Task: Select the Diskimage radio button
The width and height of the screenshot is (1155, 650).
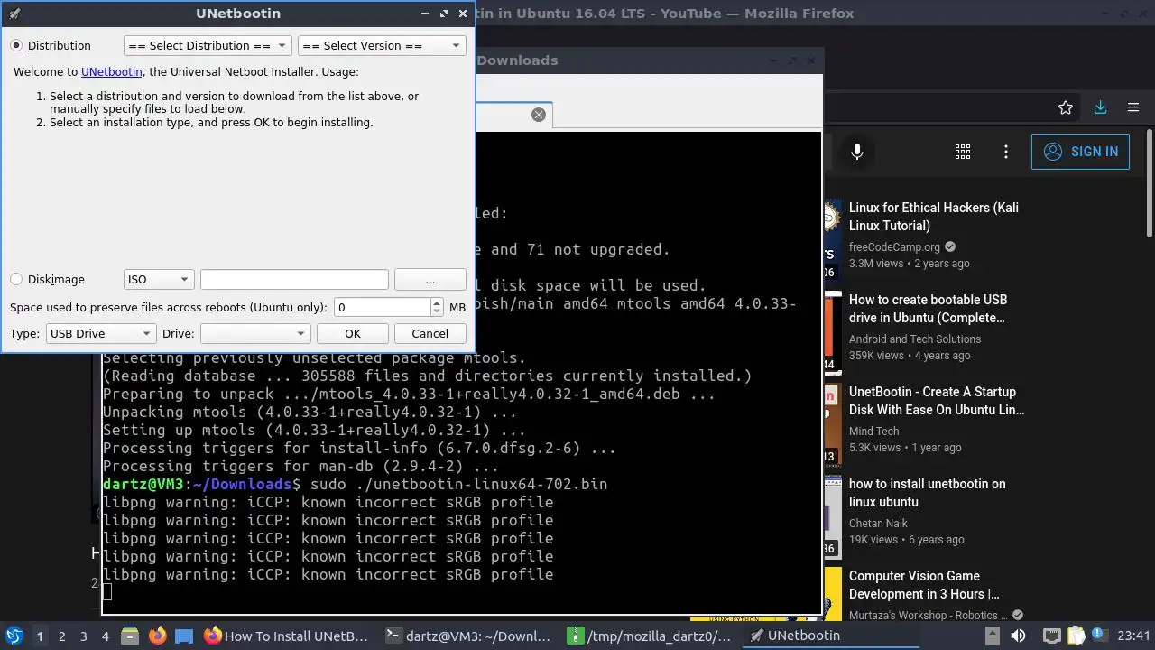Action: [16, 280]
